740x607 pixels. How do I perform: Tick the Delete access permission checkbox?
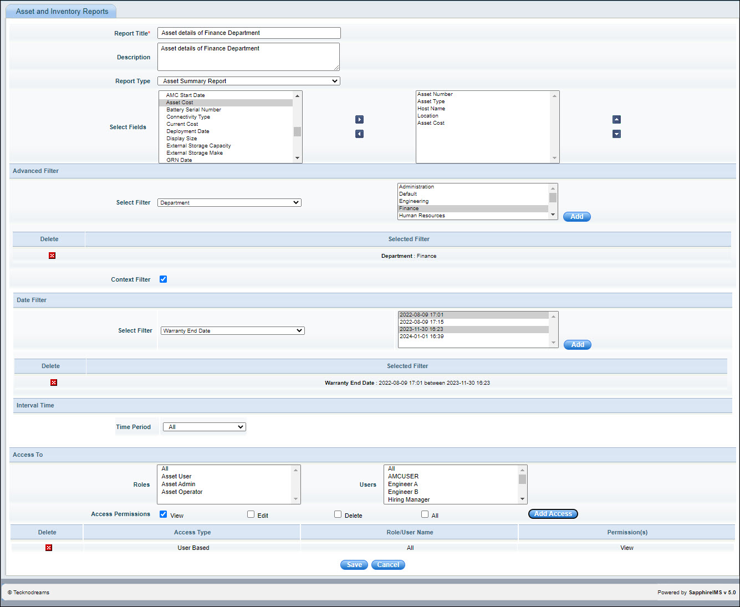[338, 514]
